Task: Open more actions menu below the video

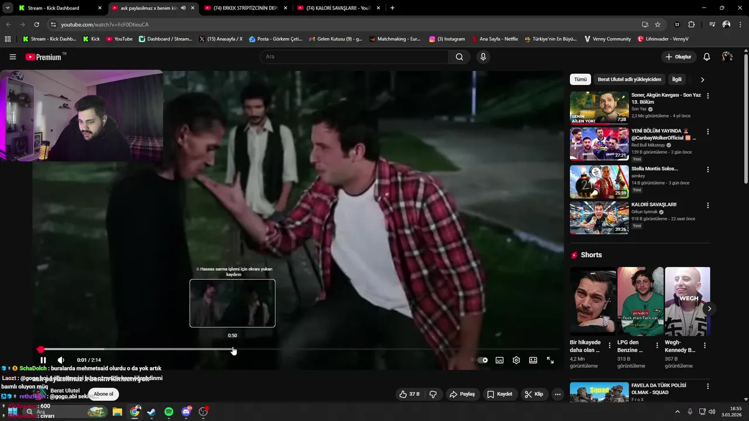Action: click(558, 394)
